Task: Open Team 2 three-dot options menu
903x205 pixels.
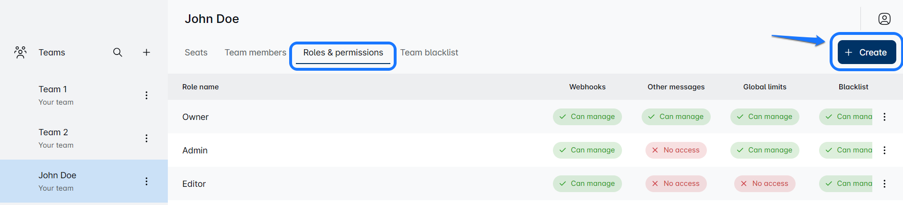Action: [146, 138]
